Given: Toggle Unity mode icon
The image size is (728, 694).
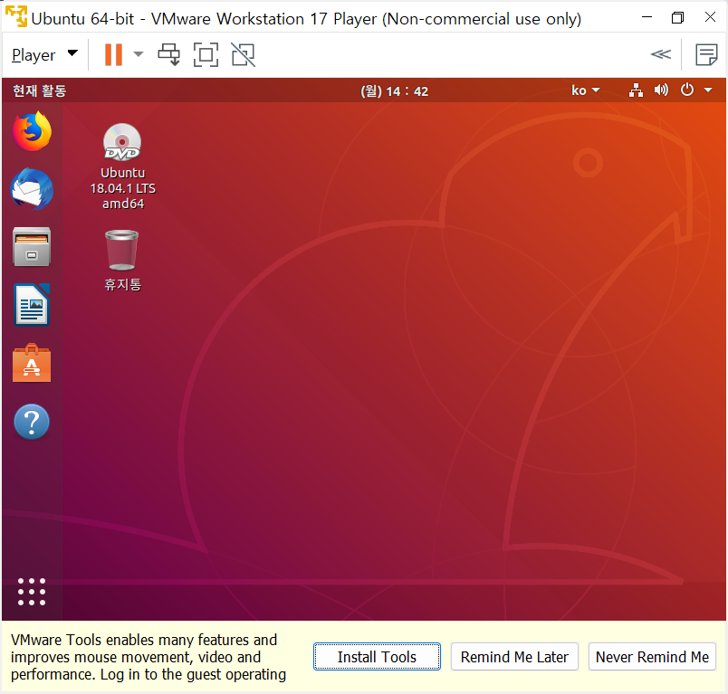Looking at the screenshot, I should pos(244,54).
